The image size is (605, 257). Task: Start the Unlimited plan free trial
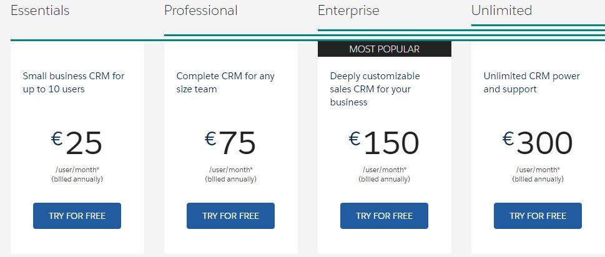[538, 216]
